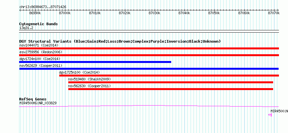This screenshot has height=133, width=288.
Task: Open the dgv1725n100 (Coe2014) label
Action: click(x=79, y=72)
